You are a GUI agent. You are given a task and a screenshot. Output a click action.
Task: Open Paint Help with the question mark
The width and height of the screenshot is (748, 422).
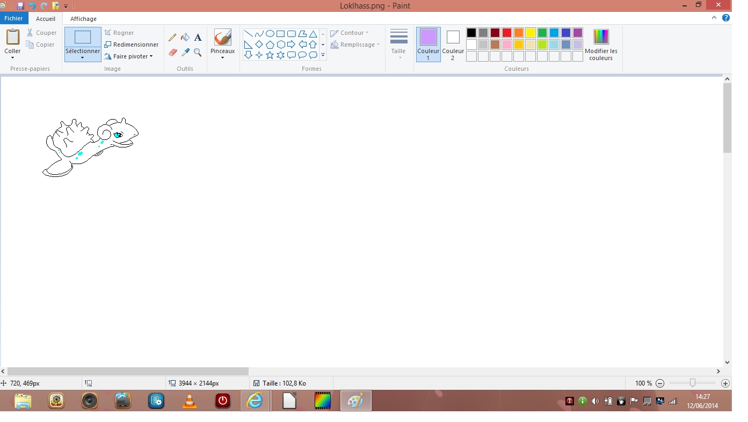click(726, 18)
